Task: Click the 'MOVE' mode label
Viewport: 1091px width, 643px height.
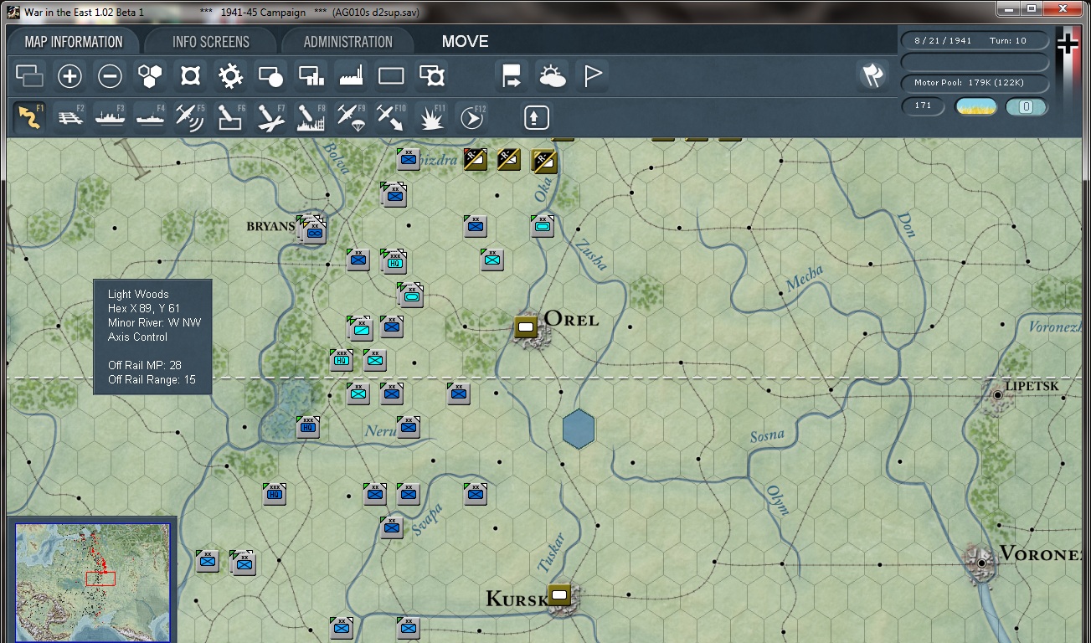Action: point(466,42)
